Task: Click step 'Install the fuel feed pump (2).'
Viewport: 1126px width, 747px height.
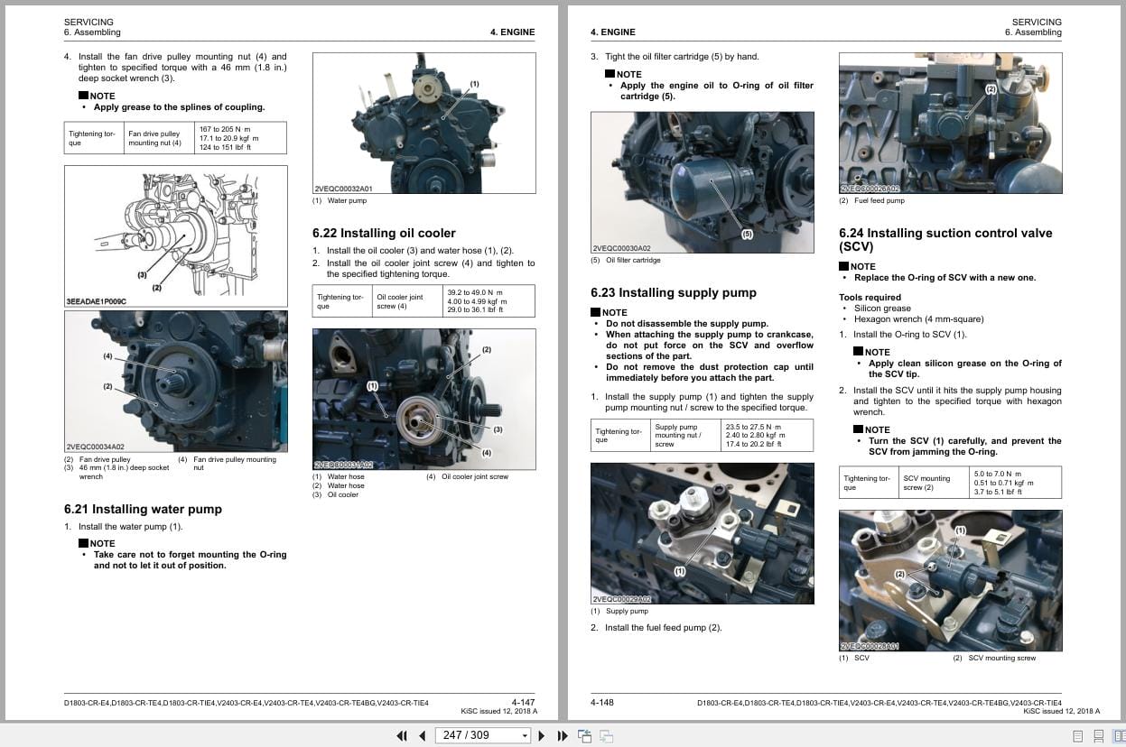Action: (664, 628)
